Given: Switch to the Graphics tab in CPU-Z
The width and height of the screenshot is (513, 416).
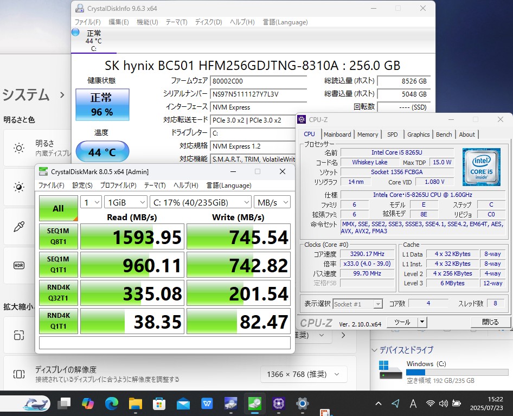Looking at the screenshot, I should click(418, 135).
